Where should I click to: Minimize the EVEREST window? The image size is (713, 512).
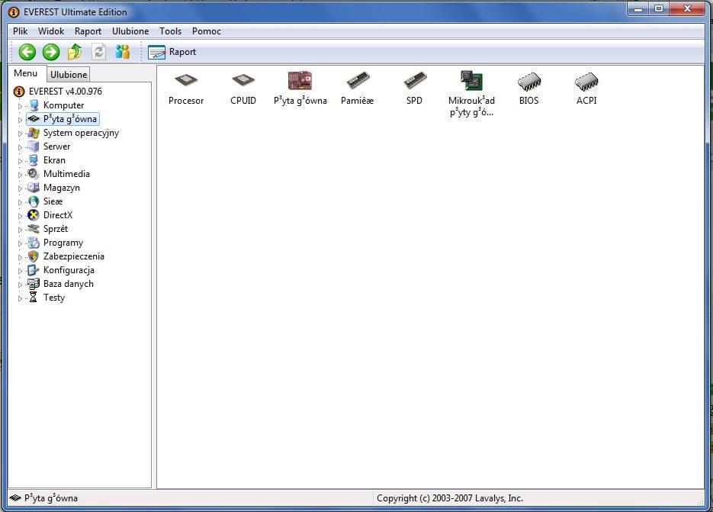pyautogui.click(x=638, y=8)
